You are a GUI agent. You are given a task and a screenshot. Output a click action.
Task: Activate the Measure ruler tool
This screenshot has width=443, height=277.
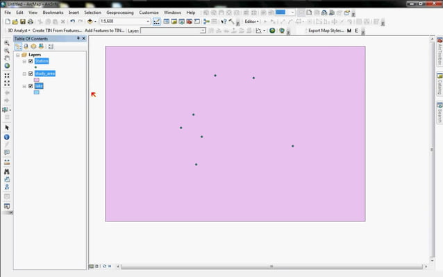[7, 162]
